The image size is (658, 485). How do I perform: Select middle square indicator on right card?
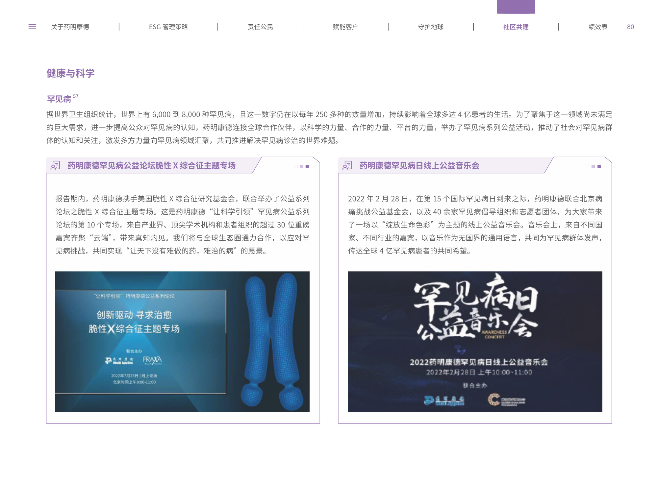pos(593,166)
